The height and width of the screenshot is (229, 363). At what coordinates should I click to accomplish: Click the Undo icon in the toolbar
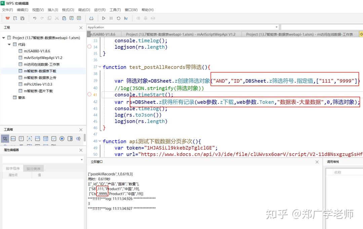click(x=35, y=18)
